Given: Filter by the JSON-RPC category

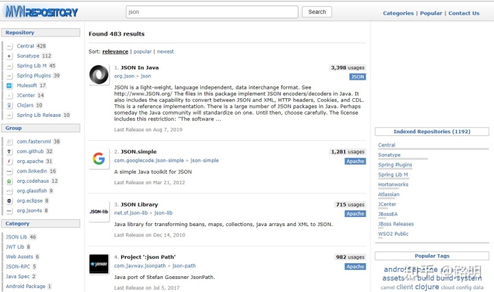Looking at the screenshot, I should pyautogui.click(x=18, y=267).
